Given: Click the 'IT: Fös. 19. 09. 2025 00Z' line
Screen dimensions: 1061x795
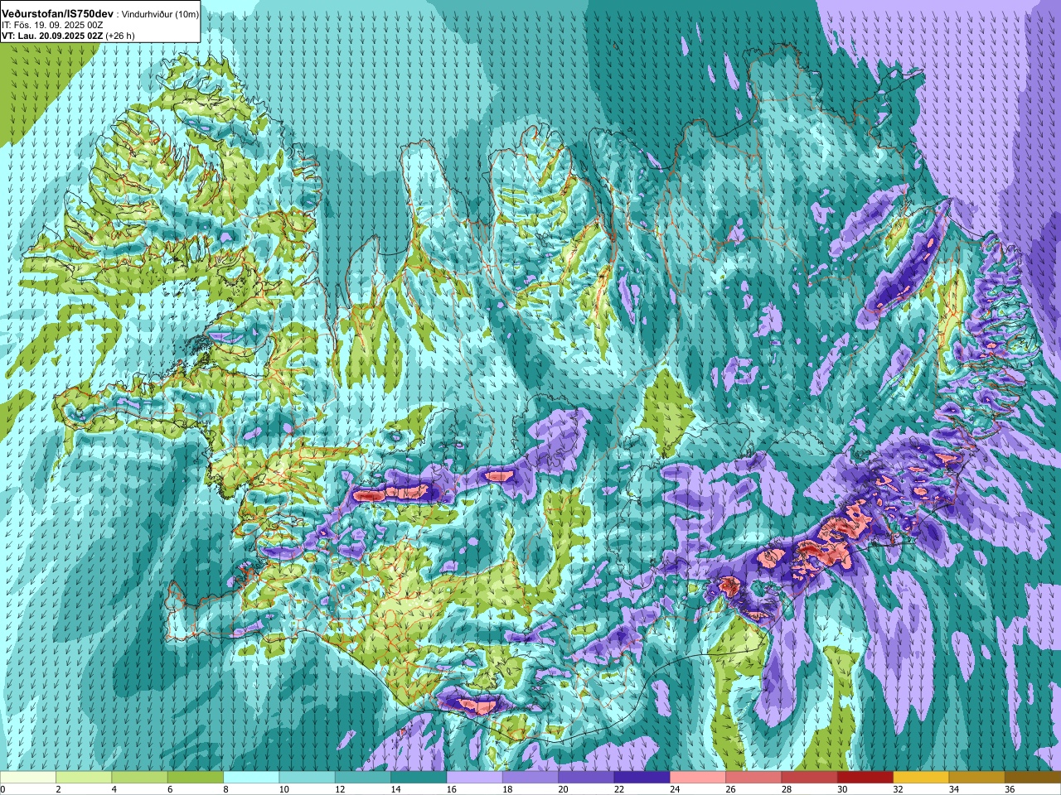Looking at the screenshot, I should 52,25.
